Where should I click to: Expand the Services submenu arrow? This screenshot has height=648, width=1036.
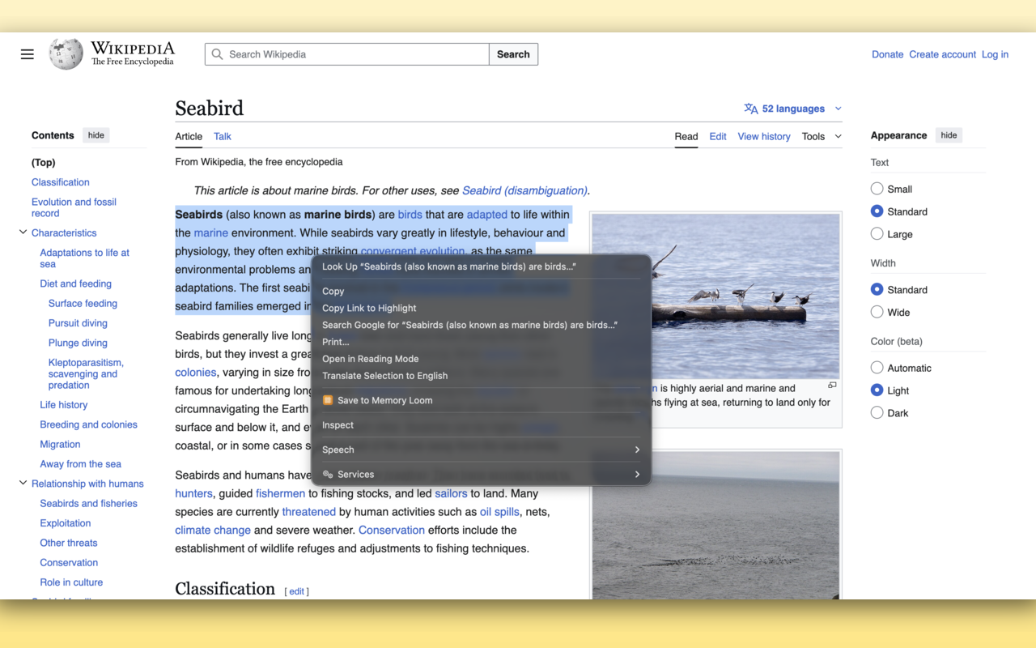point(637,475)
